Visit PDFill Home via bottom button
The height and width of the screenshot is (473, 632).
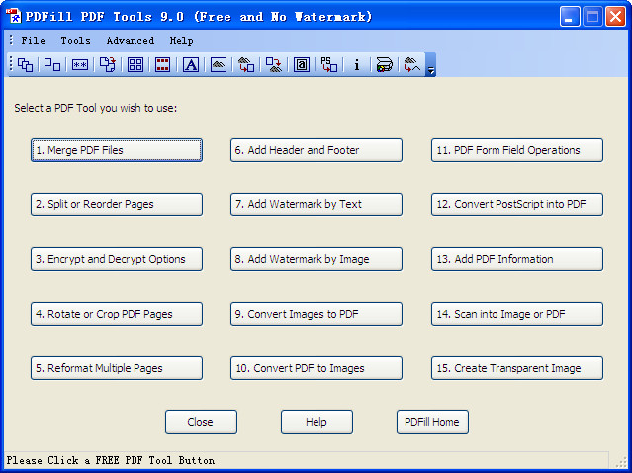(x=432, y=422)
